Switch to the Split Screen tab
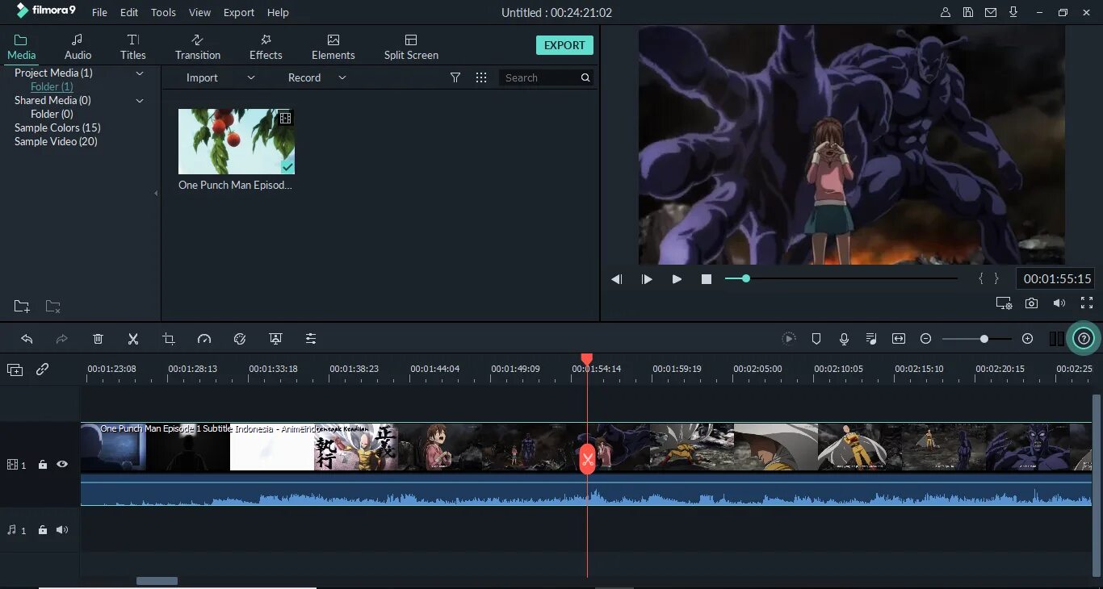Screen dimensions: 1103x589 coord(411,47)
